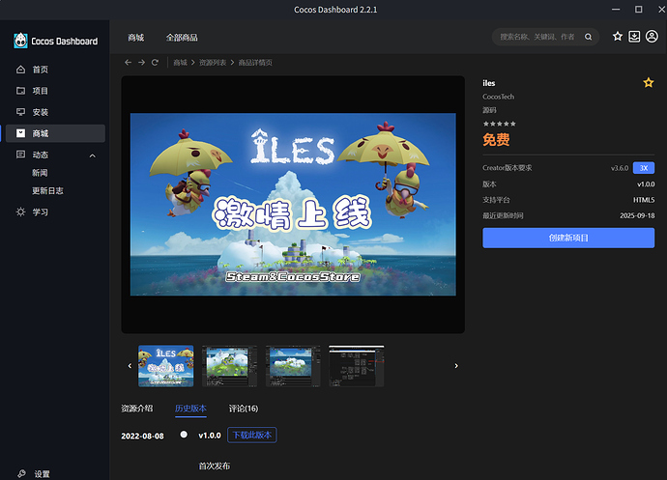
Task: Click the 3X version badge
Action: (644, 168)
